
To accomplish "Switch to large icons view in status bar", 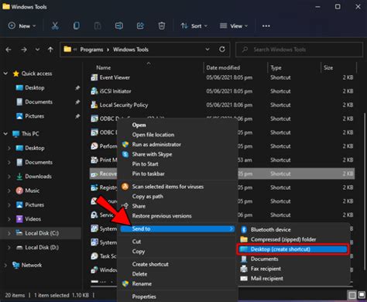I will coord(361,295).
